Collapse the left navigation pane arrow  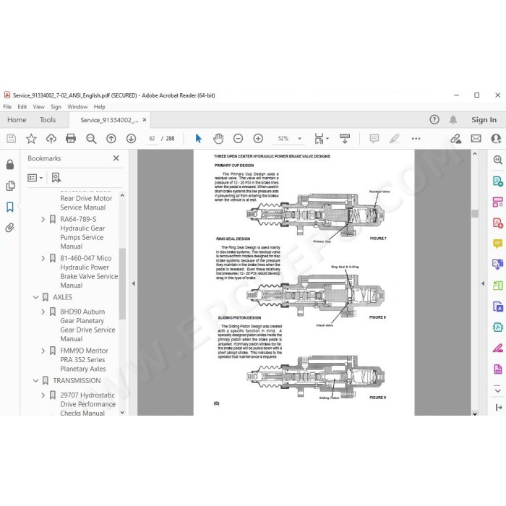(133, 283)
